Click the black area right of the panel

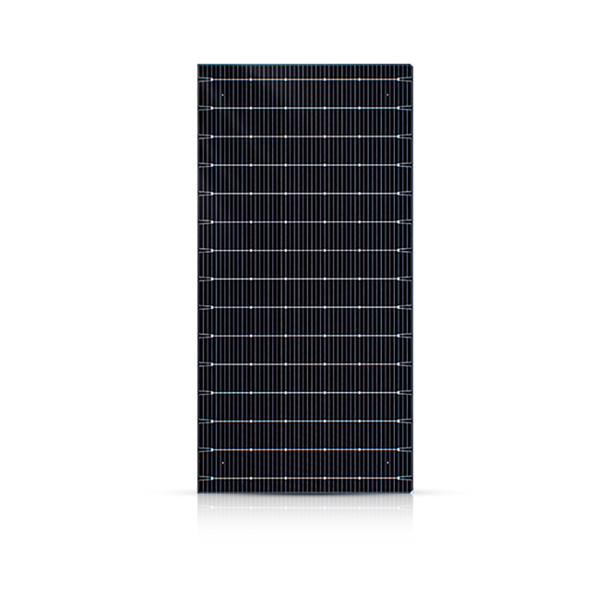(x=446, y=303)
